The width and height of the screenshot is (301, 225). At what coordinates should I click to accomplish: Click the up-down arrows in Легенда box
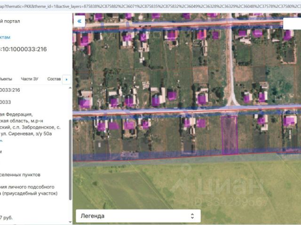[x=192, y=216]
